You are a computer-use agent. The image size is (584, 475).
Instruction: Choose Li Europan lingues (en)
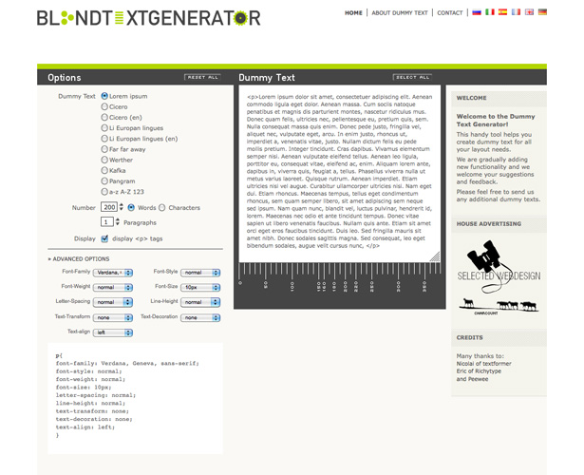click(x=104, y=139)
